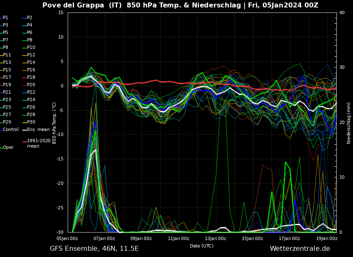Click legend entry "P22"
The width and height of the screenshot is (353, 257).
pyautogui.click(x=29, y=92)
